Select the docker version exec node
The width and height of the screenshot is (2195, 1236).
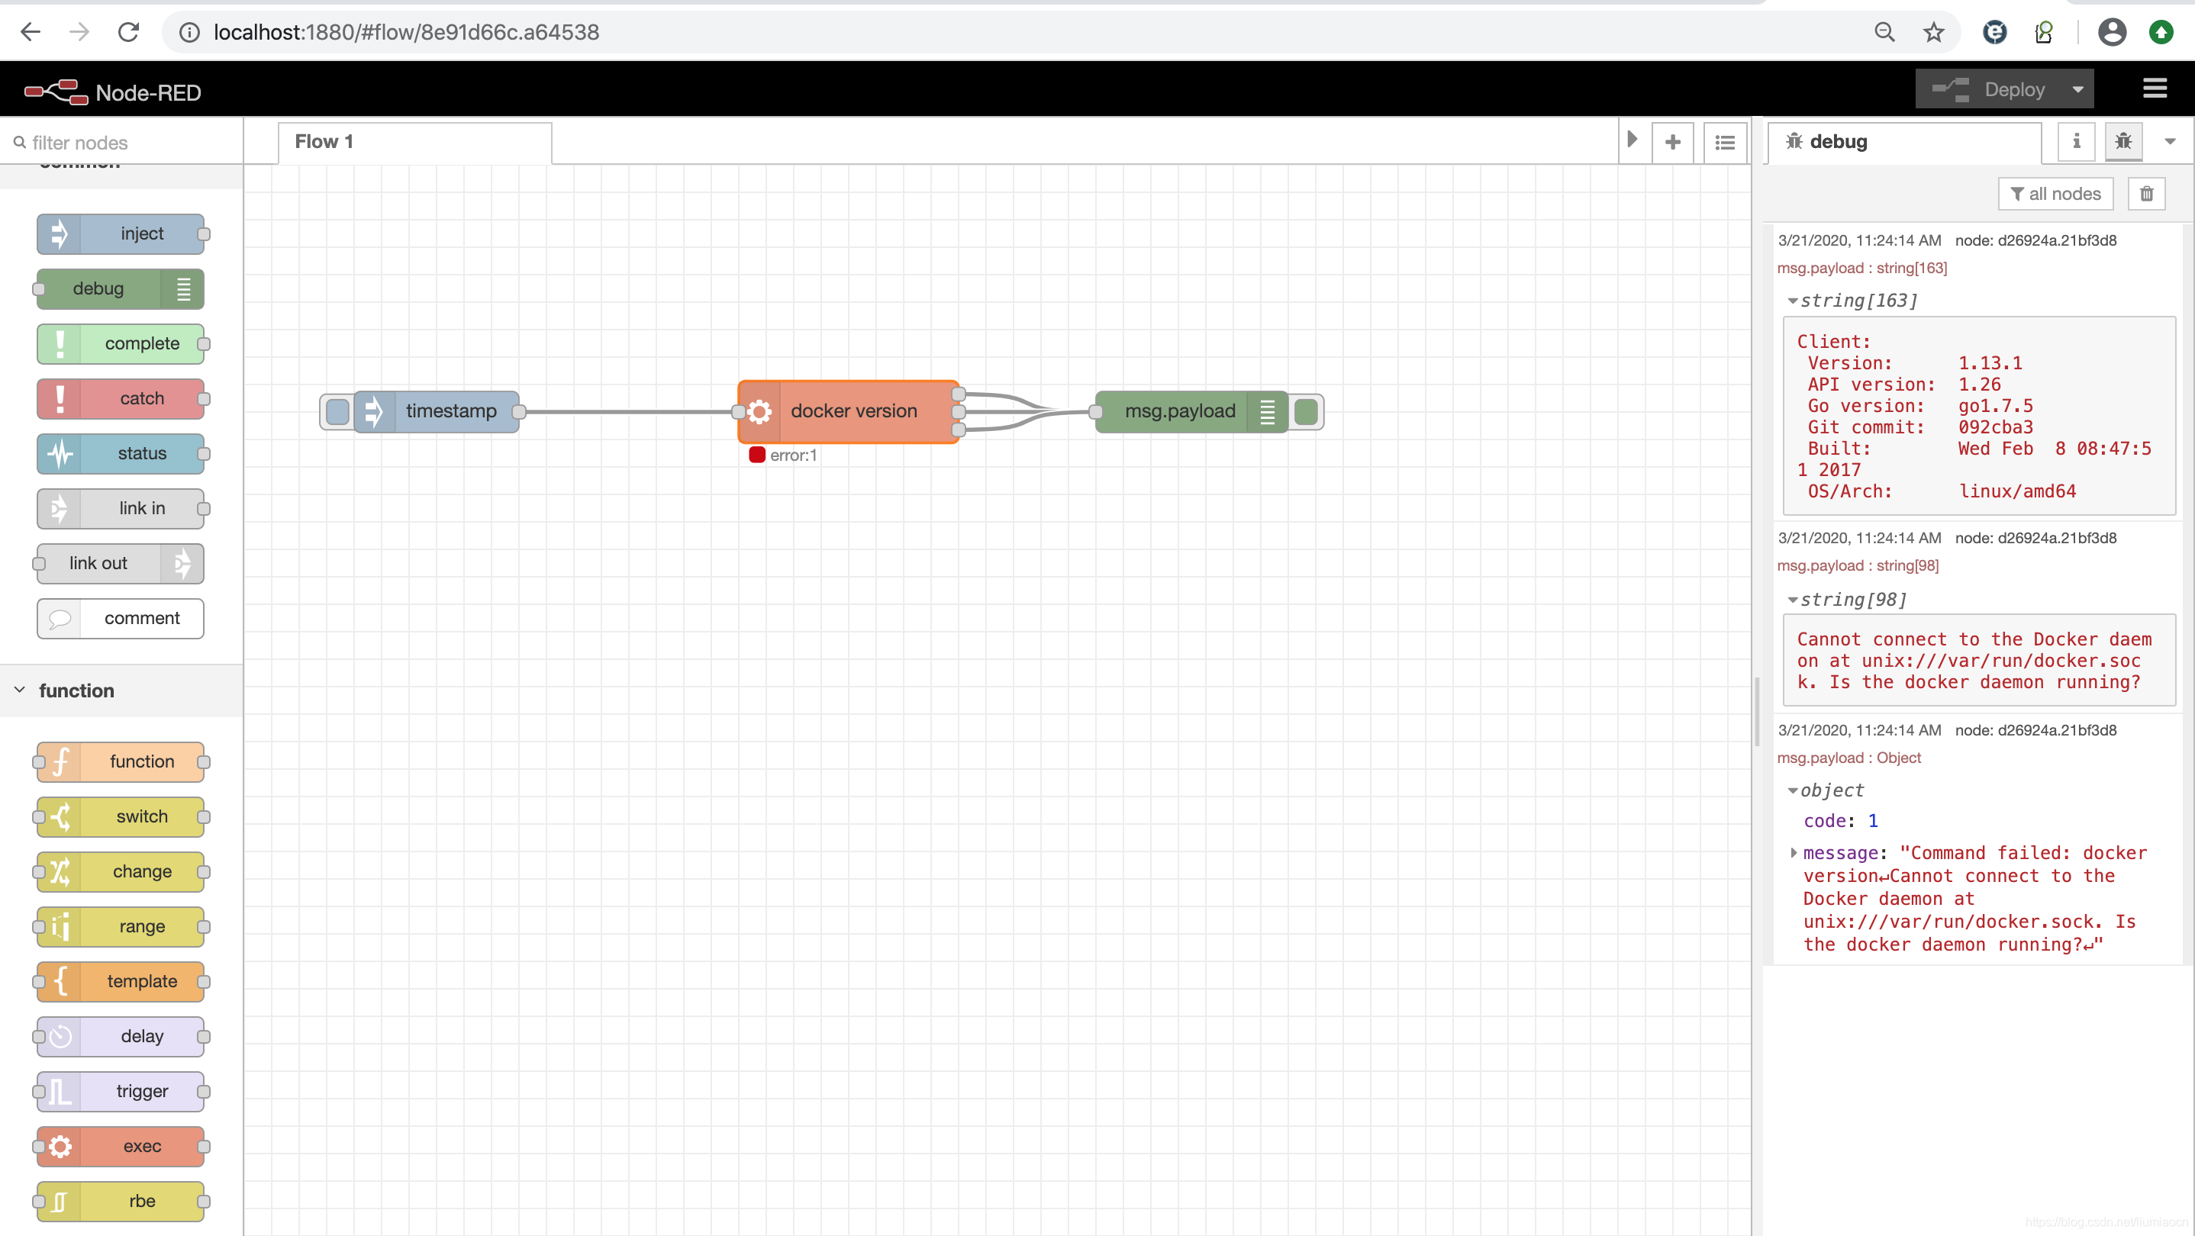(x=849, y=411)
